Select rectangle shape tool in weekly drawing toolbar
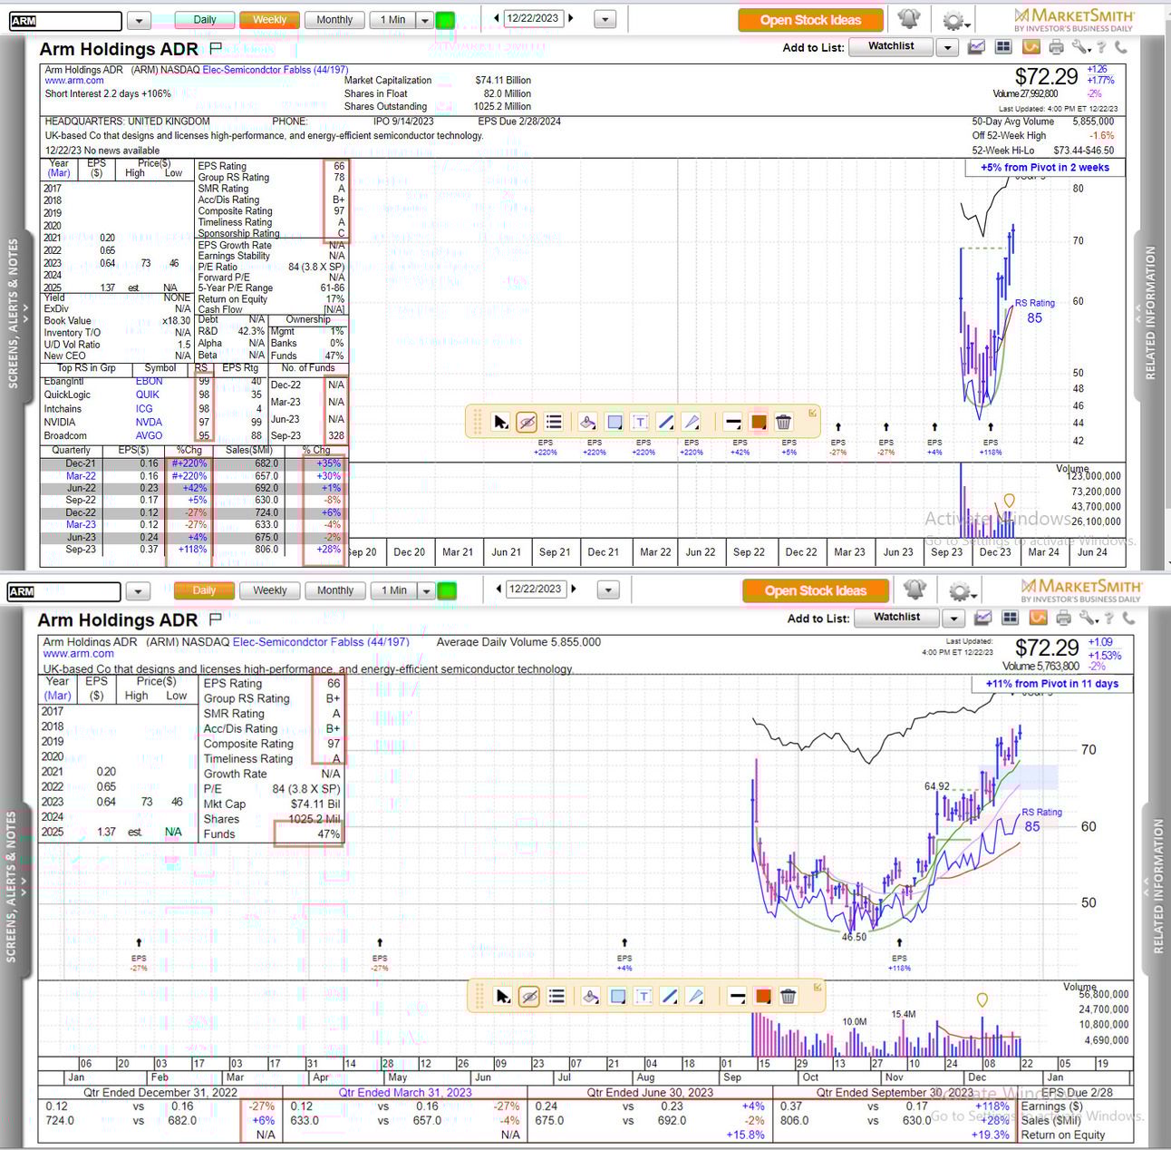The height and width of the screenshot is (1150, 1171). click(615, 422)
